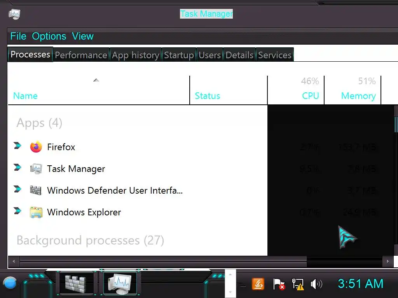Screen dimensions: 398x298
Task: Switch to Windows Defender taskbar button
Action: [75, 283]
